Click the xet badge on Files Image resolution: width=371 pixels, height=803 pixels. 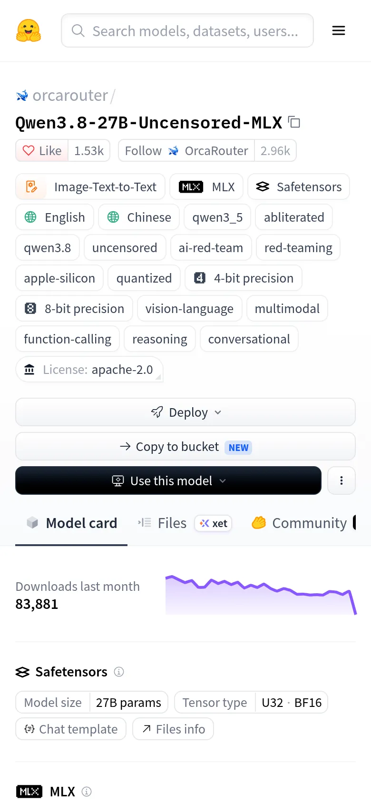click(213, 523)
